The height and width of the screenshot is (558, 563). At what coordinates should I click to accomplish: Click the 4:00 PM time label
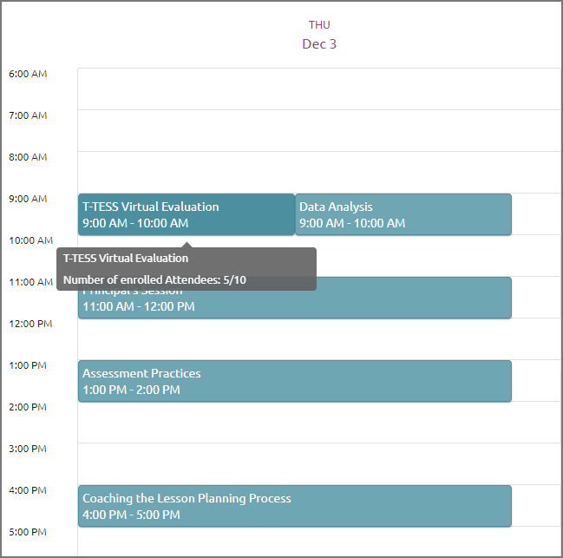pos(28,490)
